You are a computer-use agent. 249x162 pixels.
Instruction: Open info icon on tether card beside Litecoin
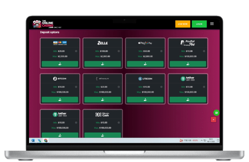tap(204, 87)
